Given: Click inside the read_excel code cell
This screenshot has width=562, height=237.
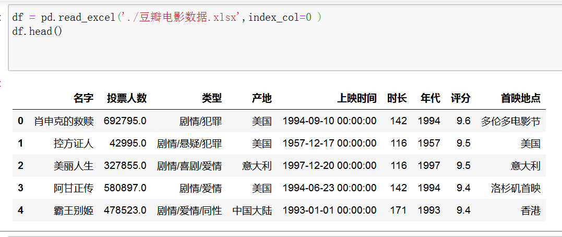Looking at the screenshot, I should [285, 38].
